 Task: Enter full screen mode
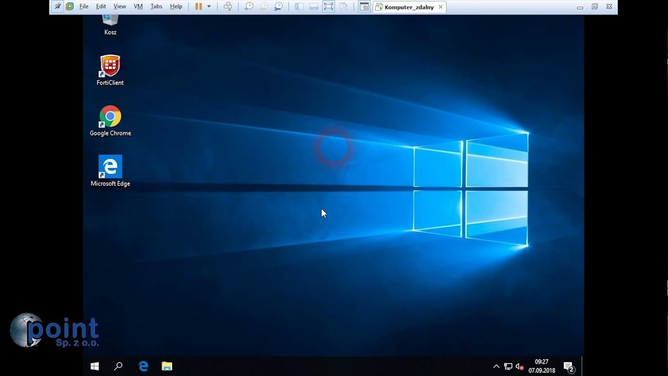(328, 7)
